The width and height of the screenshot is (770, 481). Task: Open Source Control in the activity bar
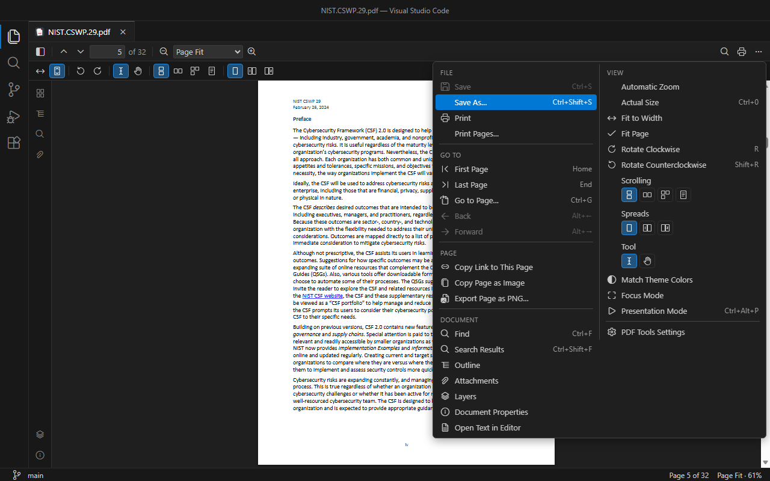click(14, 90)
